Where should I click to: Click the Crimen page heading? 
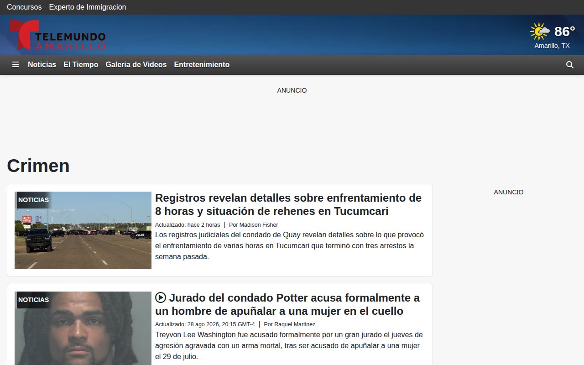click(x=38, y=166)
